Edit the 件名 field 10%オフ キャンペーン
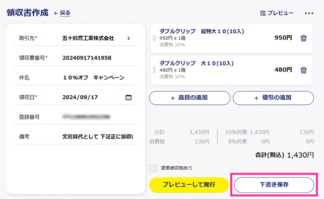Screen dimensions: 324x199 pos(94,78)
